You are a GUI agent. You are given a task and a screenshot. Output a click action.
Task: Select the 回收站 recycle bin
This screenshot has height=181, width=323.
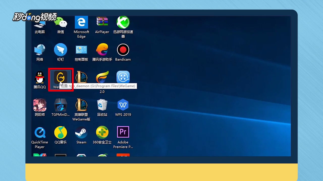(102, 105)
